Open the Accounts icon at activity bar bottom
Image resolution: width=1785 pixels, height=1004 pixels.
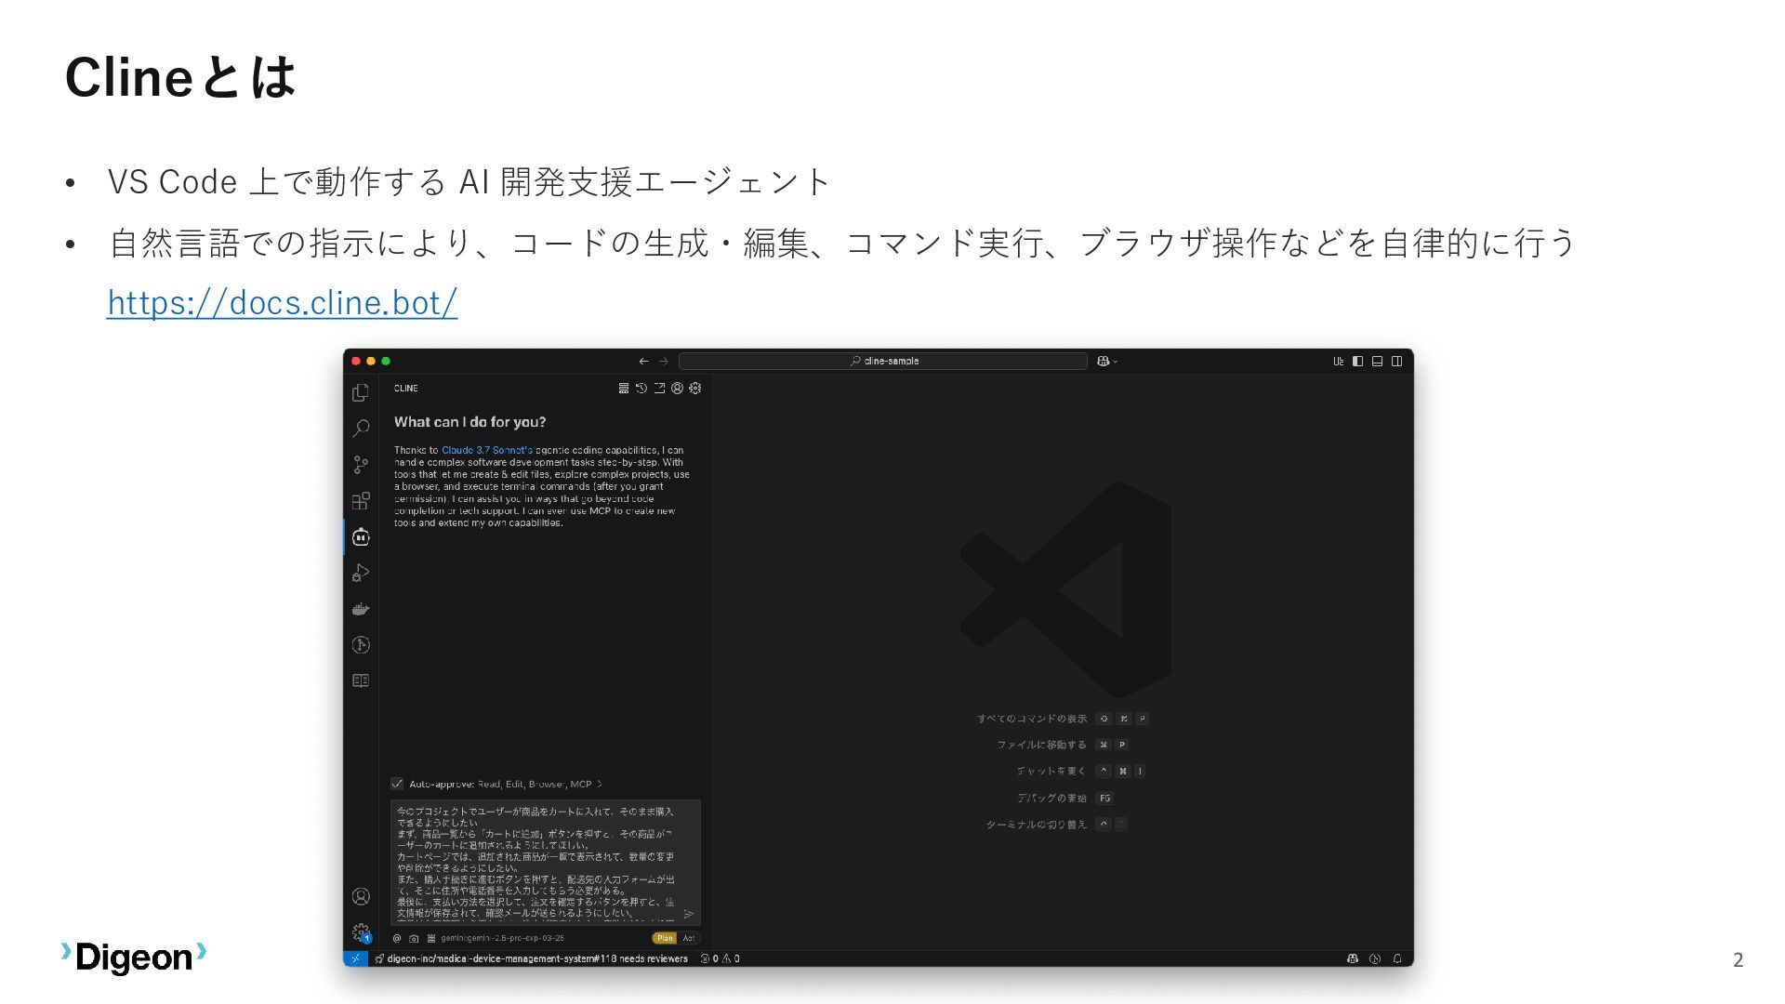click(x=361, y=896)
